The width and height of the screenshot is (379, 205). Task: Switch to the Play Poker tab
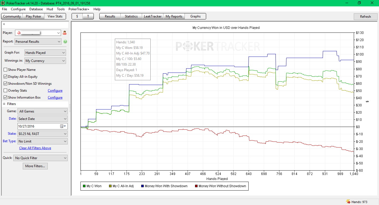[33, 16]
